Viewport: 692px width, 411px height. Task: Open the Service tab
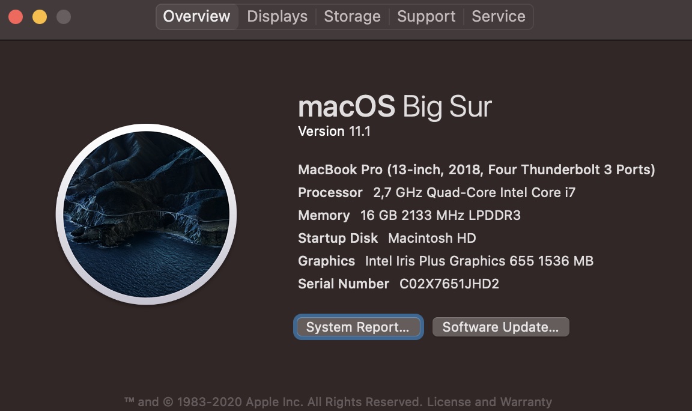[498, 17]
